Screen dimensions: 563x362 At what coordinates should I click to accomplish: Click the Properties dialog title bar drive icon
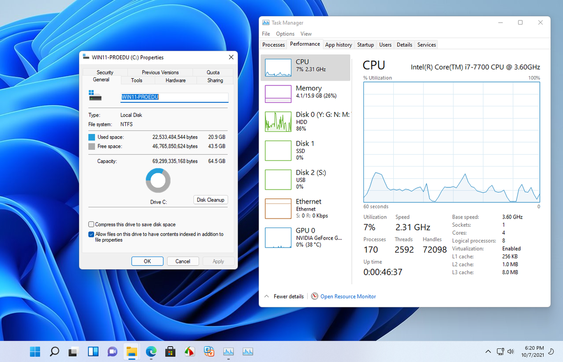point(86,57)
